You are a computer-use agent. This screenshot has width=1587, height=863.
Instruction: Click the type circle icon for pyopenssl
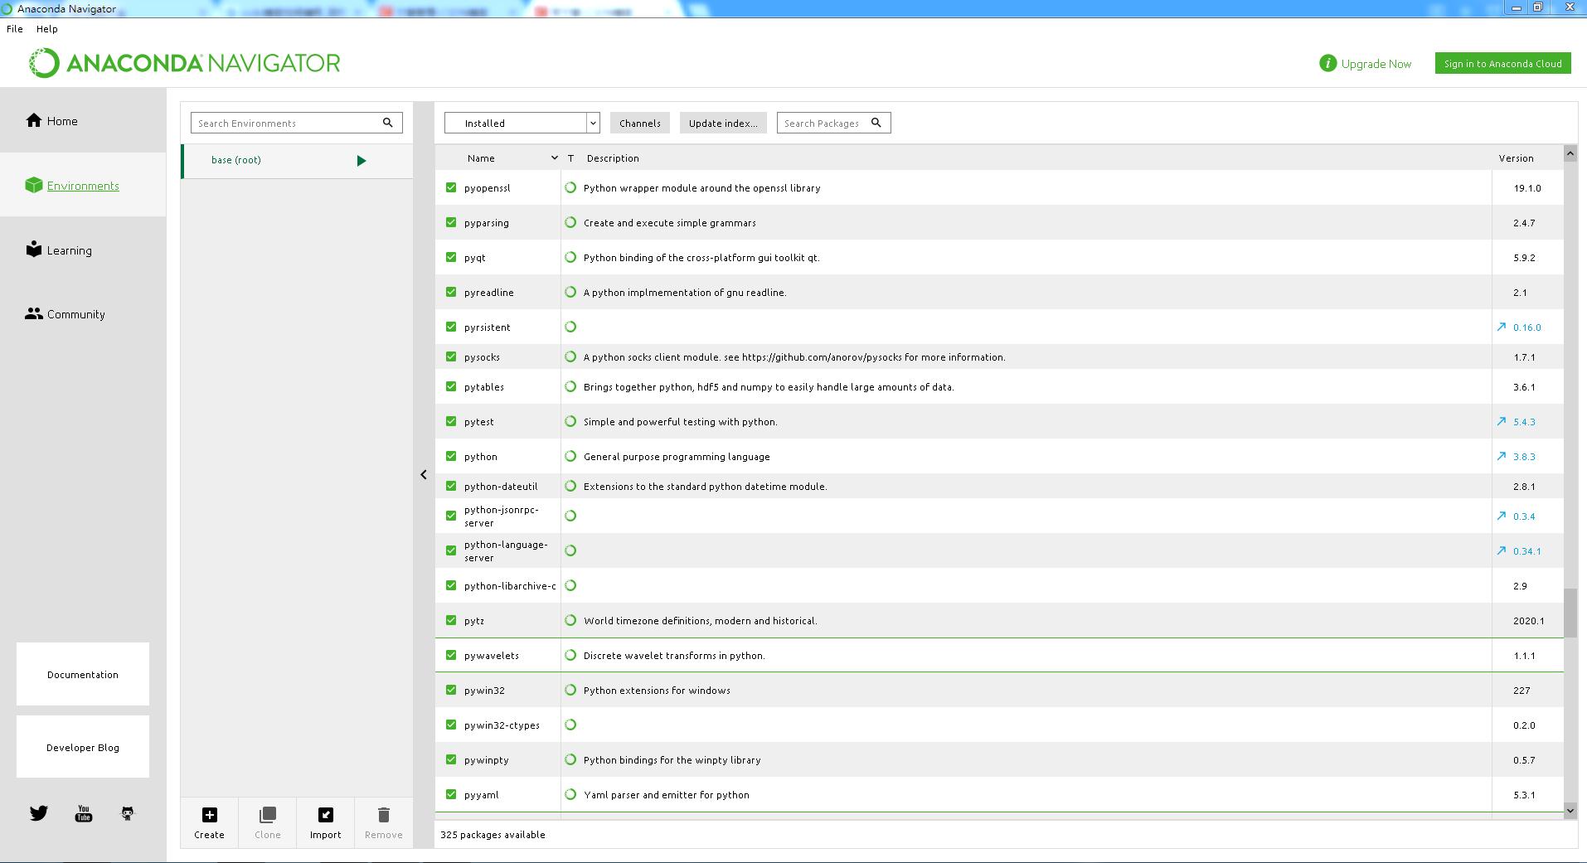pyautogui.click(x=570, y=187)
